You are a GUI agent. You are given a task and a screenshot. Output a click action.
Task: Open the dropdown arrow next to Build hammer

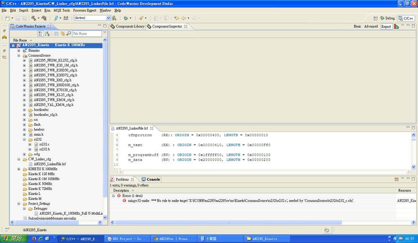38,18
